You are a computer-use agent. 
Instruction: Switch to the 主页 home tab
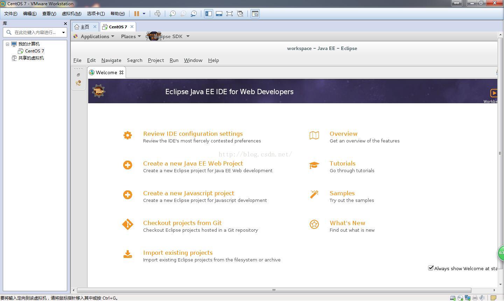click(x=85, y=27)
